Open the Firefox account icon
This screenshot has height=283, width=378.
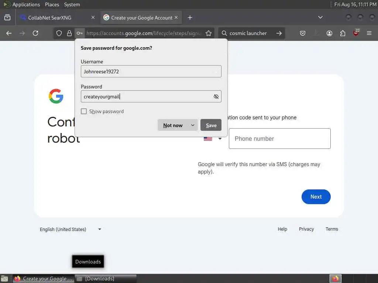(x=329, y=33)
